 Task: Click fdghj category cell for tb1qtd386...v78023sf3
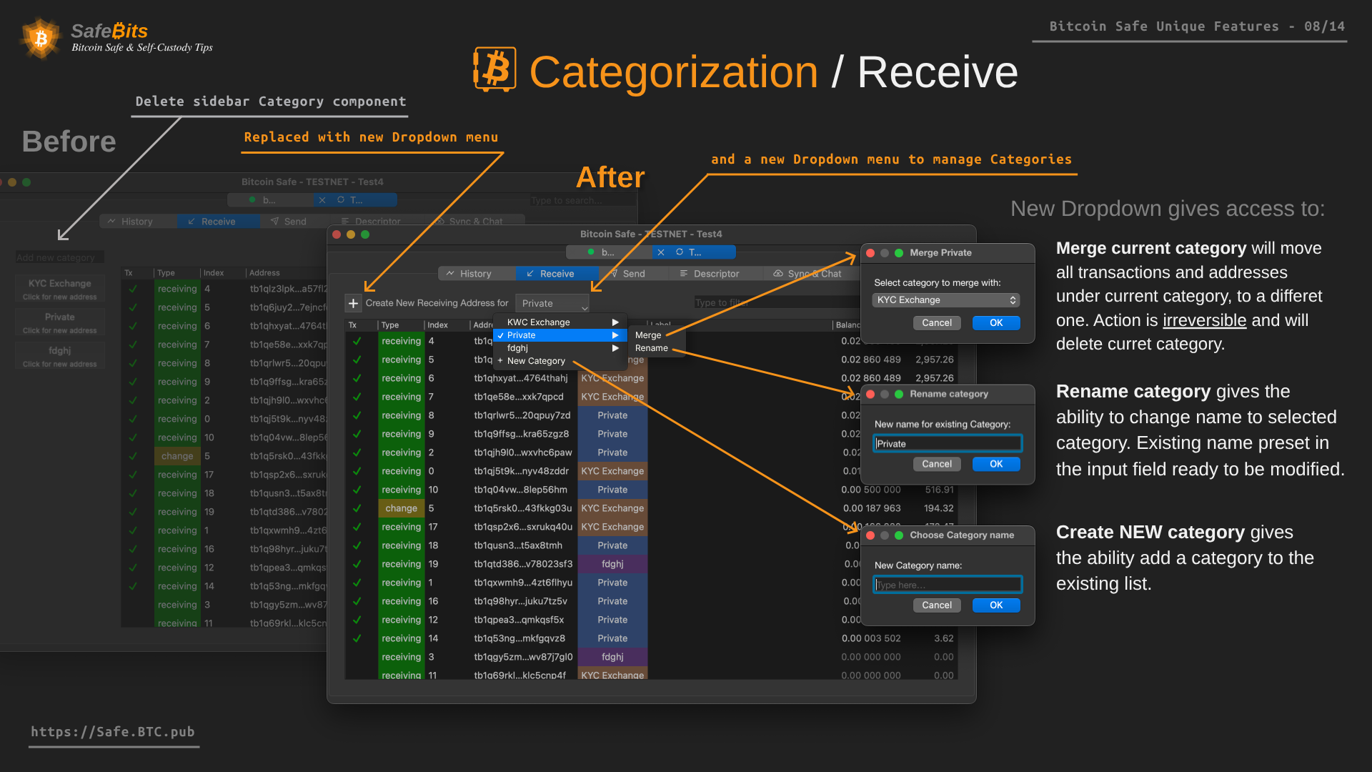(x=612, y=564)
